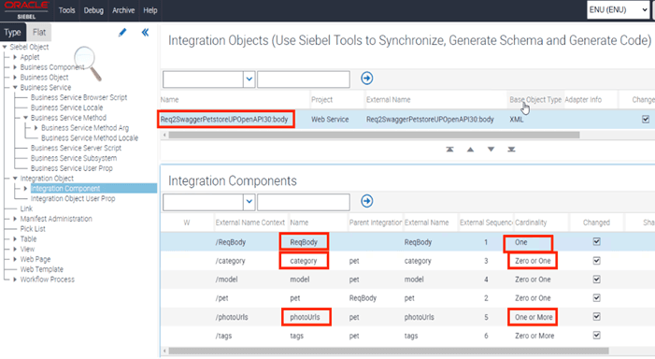Viewport: 655px width, 359px height.
Task: Collapse the Business Service tree node
Action: [x=15, y=87]
